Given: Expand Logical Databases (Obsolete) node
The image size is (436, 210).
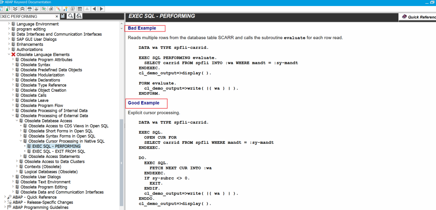Looking at the screenshot, I should (x=17, y=172).
